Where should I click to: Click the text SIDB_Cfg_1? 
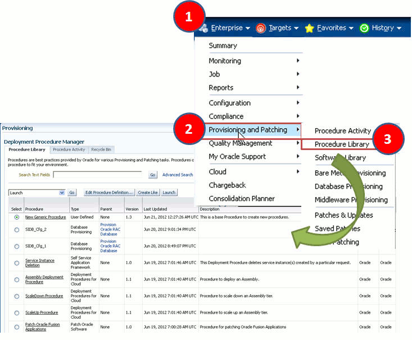36,246
